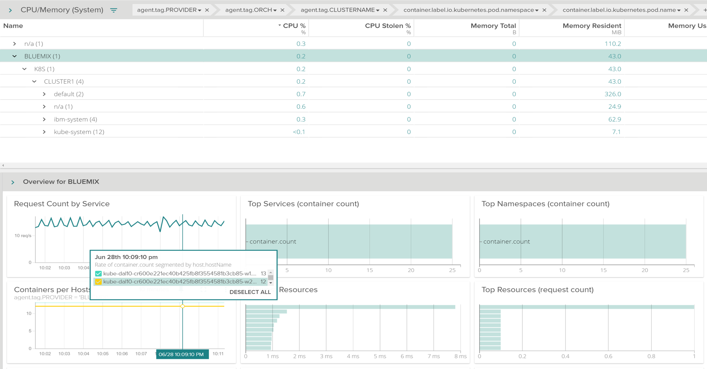707x369 pixels.
Task: Click the table's left horizontal scroll arrow
Action: coord(3,165)
